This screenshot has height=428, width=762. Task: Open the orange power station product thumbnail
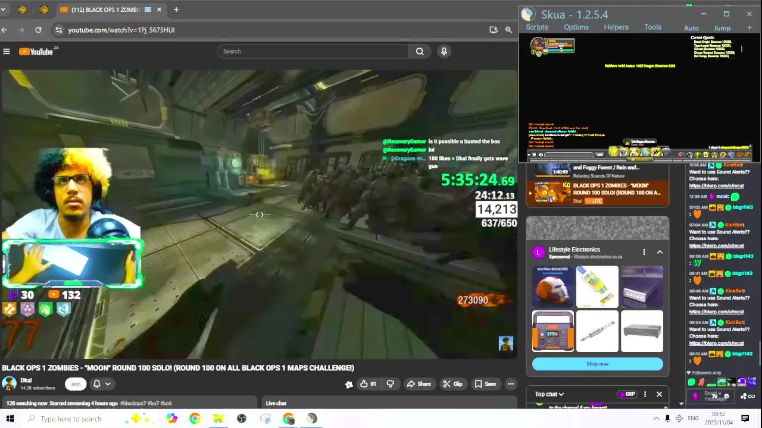(553, 331)
